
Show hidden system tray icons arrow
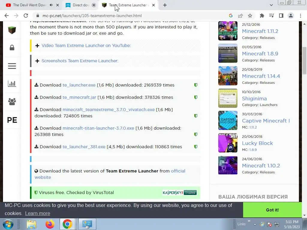click(x=255, y=224)
